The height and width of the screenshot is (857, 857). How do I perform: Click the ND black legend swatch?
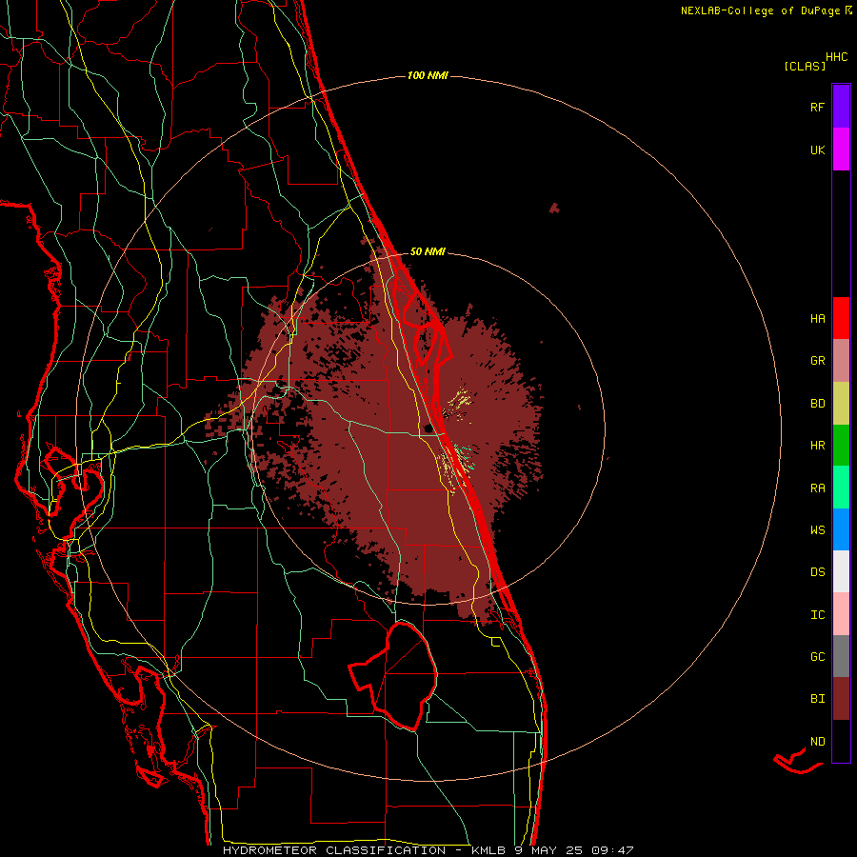(841, 741)
